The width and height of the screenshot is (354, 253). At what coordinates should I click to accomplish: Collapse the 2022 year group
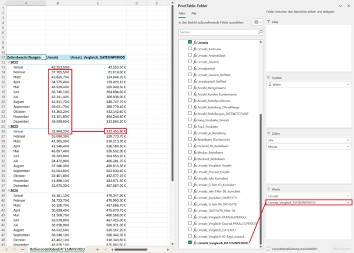pyautogui.click(x=9, y=62)
